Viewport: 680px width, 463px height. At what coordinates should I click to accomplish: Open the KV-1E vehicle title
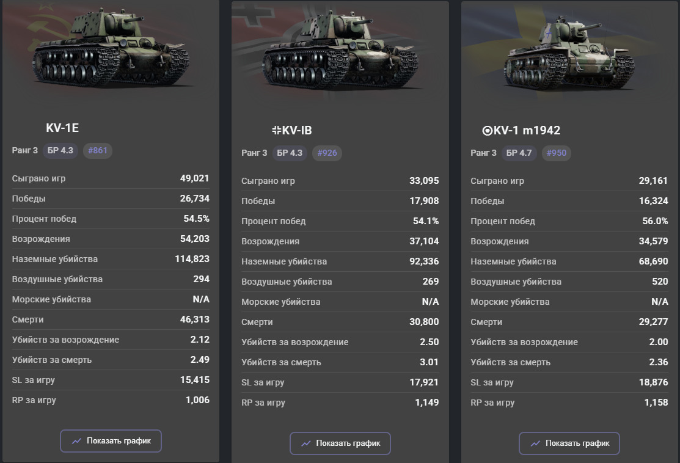pos(62,128)
